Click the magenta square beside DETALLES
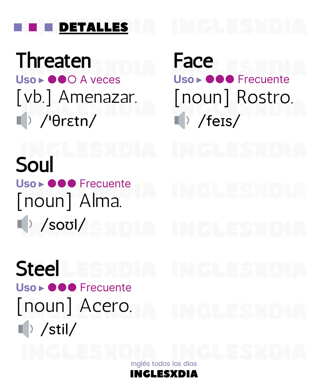The height and width of the screenshot is (388, 328). click(x=33, y=27)
